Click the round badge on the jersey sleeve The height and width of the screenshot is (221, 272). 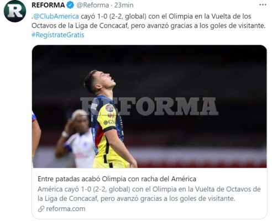[109, 108]
